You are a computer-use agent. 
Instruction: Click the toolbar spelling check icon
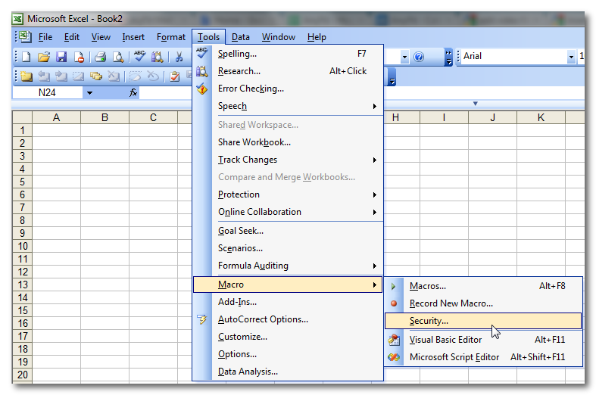[x=139, y=57]
